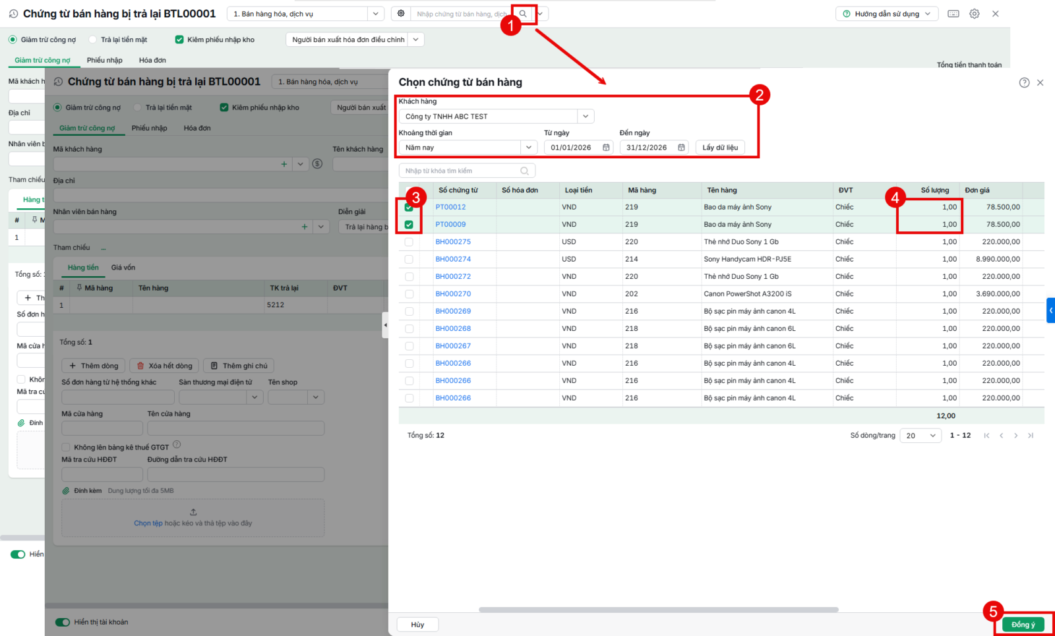The image size is (1055, 636).
Task: Click the collapse handle at the dialog's left edge
Action: (385, 325)
